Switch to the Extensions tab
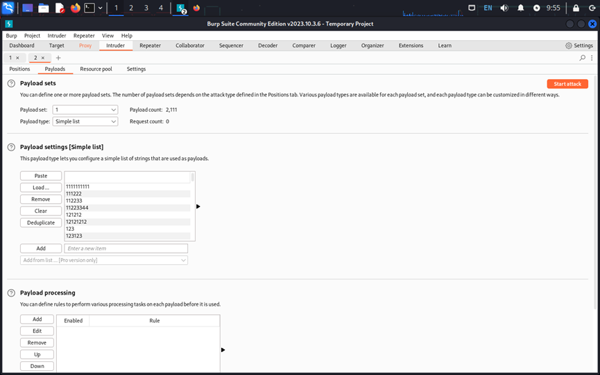Image resolution: width=600 pixels, height=375 pixels. click(411, 46)
